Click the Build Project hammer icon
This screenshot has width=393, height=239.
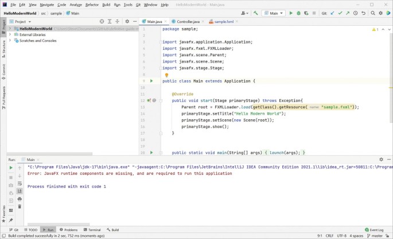[x=255, y=13]
